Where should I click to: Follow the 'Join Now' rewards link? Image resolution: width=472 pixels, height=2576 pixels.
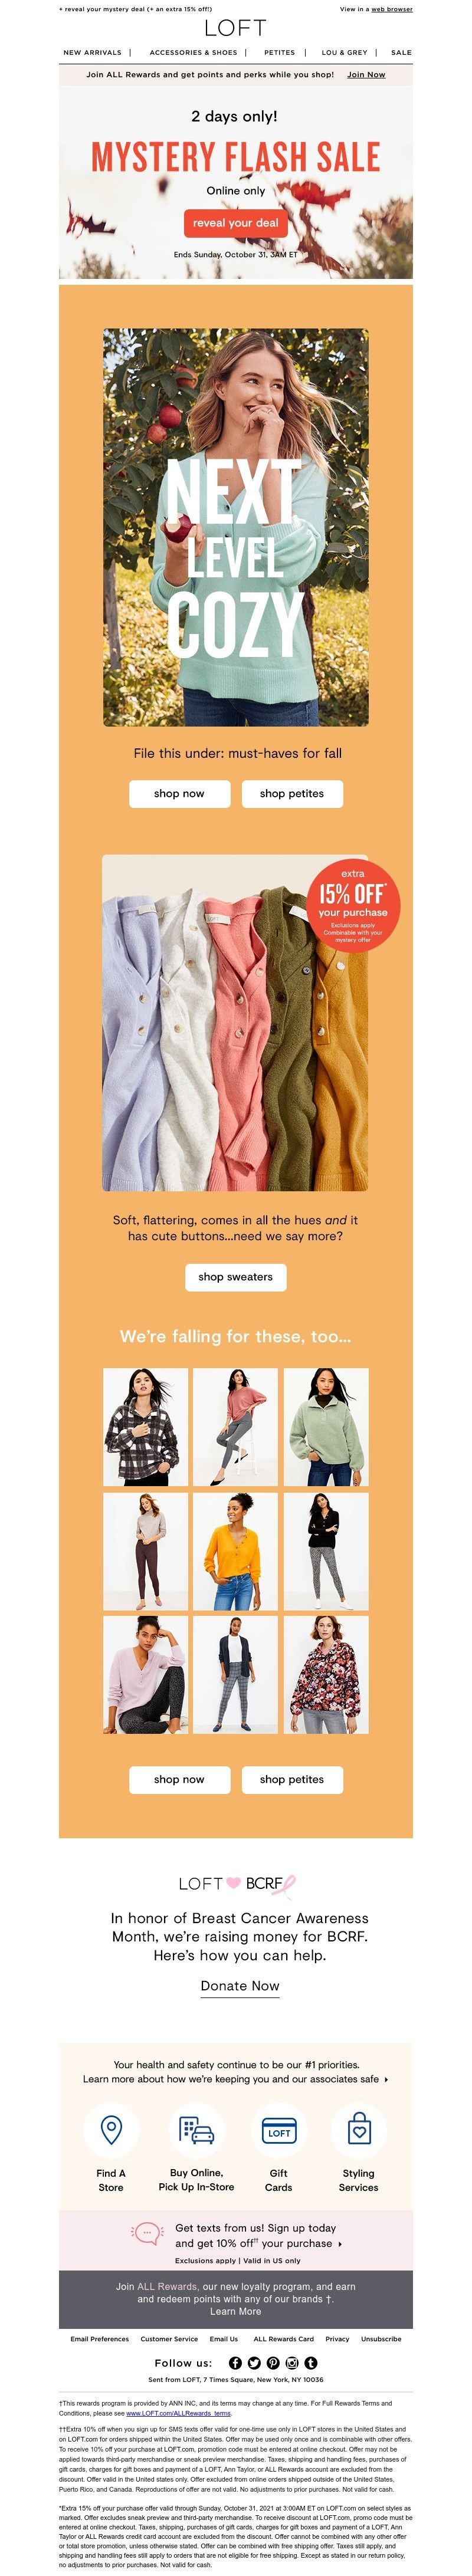pos(366,74)
